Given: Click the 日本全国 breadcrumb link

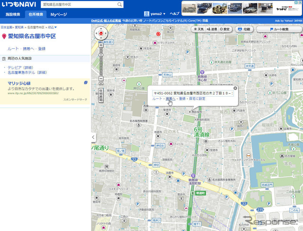Looking at the screenshot, I should 6,27.
